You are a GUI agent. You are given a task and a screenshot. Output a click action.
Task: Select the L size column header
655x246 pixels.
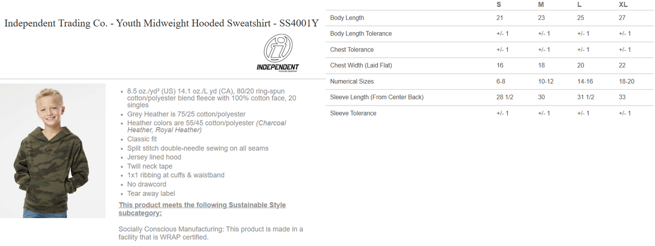[579, 5]
